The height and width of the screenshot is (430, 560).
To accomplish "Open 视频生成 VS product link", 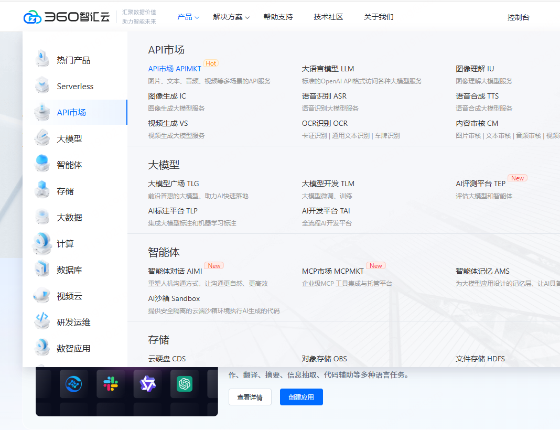I will point(168,123).
